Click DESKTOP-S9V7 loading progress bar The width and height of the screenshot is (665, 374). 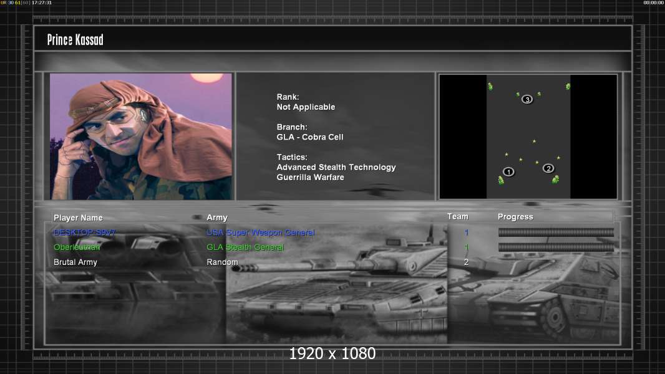[x=556, y=232]
